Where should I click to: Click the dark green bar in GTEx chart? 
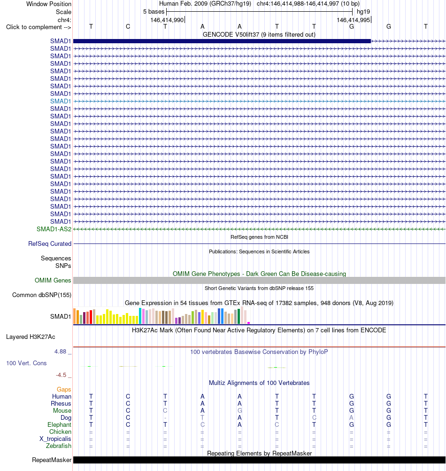click(x=239, y=316)
